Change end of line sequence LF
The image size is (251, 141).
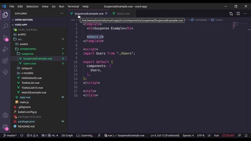[209, 136]
